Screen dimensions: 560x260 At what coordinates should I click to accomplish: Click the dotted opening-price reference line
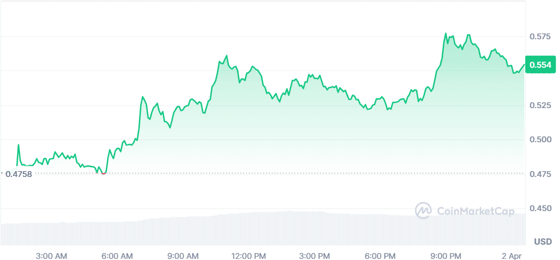pyautogui.click(x=285, y=174)
